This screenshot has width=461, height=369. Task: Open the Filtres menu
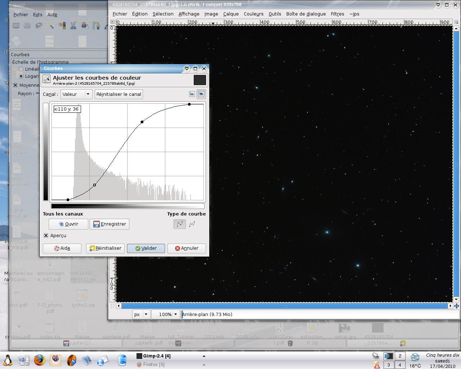pyautogui.click(x=337, y=14)
